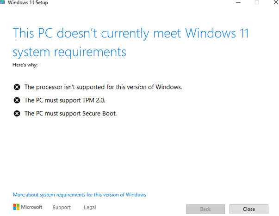This screenshot has height=216, width=279.
Task: Click the error icon beside processor message
Action: point(17,87)
